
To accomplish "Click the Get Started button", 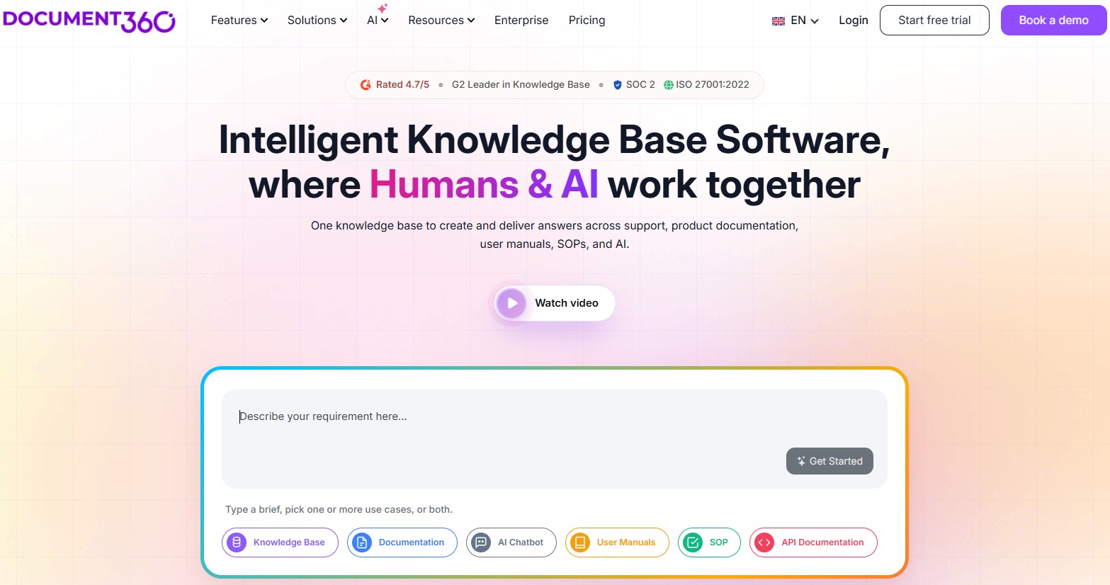I will tap(829, 461).
